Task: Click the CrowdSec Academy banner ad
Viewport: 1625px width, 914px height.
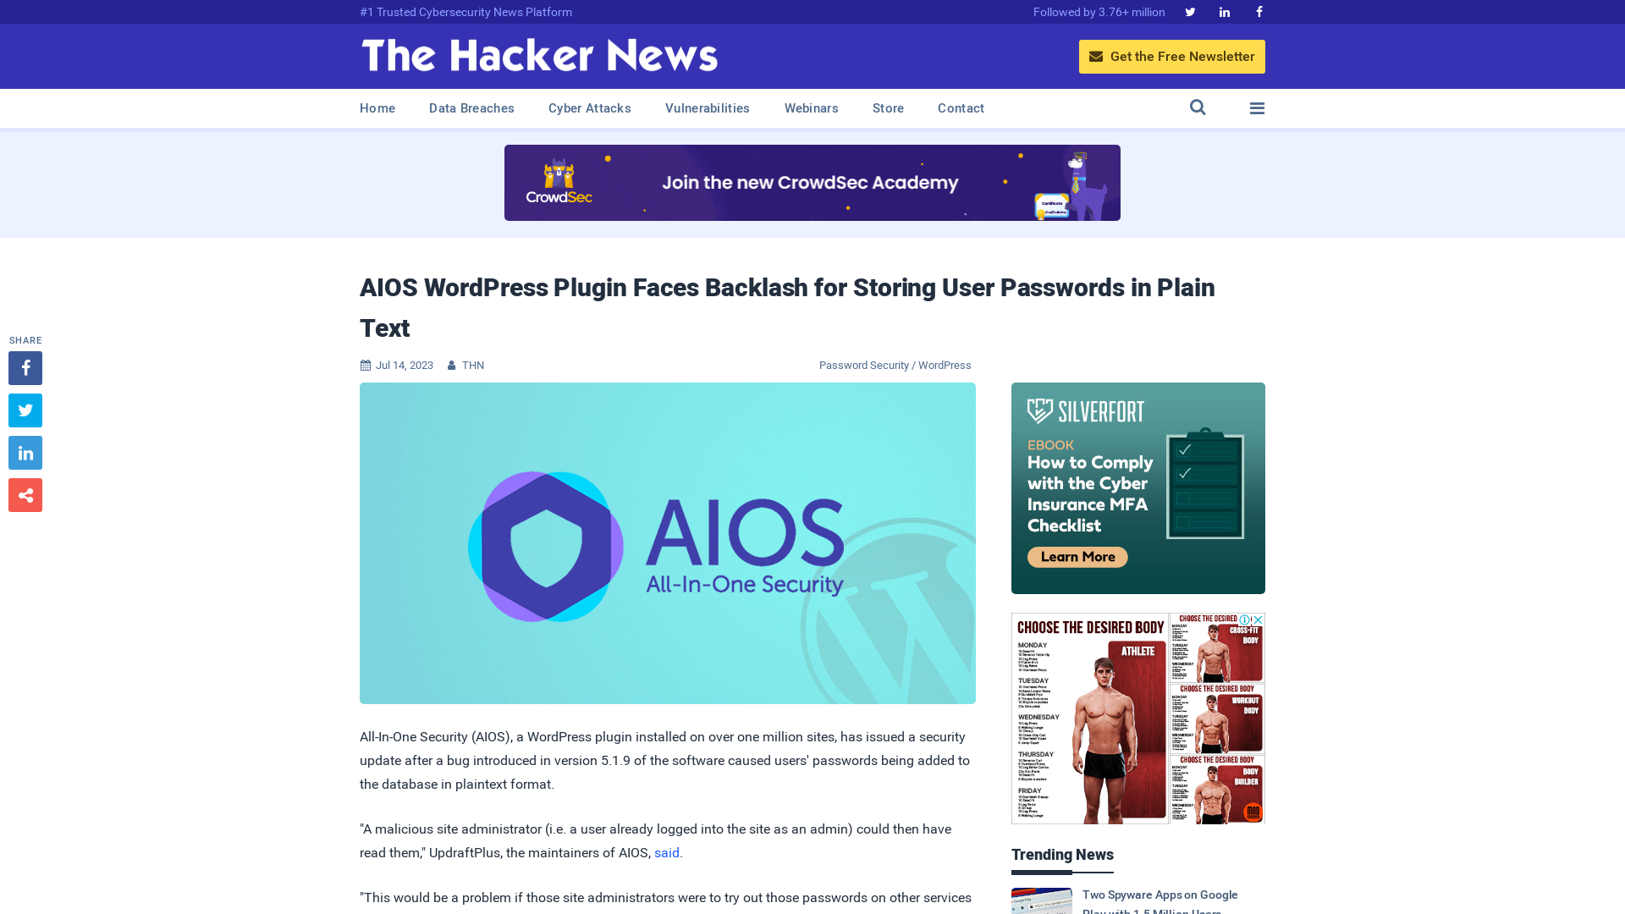Action: (x=812, y=182)
